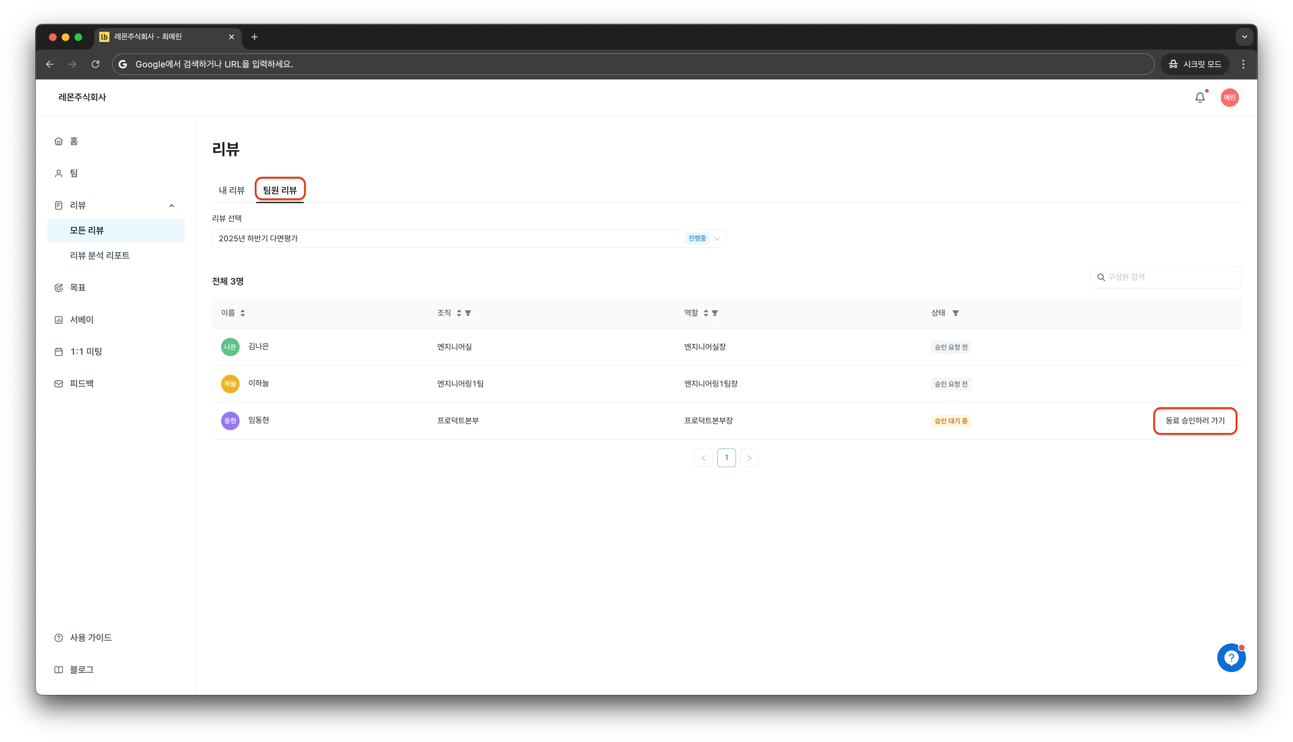Click the 엔지니어링1팀장 role cell
The height and width of the screenshot is (742, 1293).
tap(711, 384)
